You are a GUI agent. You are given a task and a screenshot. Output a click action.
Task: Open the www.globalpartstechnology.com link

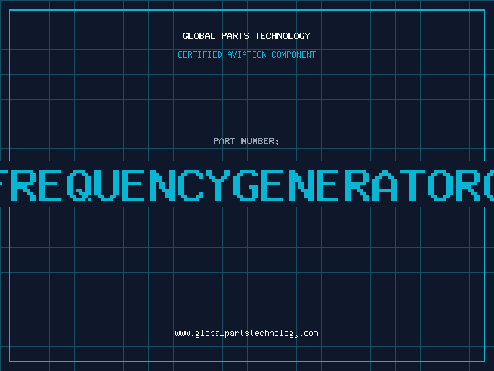pyautogui.click(x=246, y=333)
